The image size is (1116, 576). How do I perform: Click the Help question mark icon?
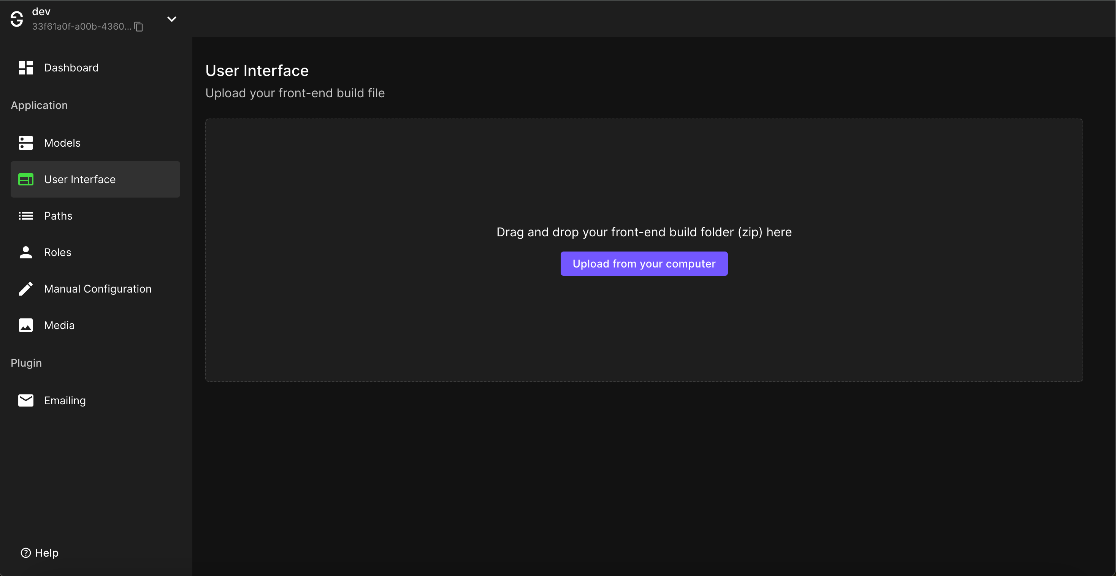(25, 552)
